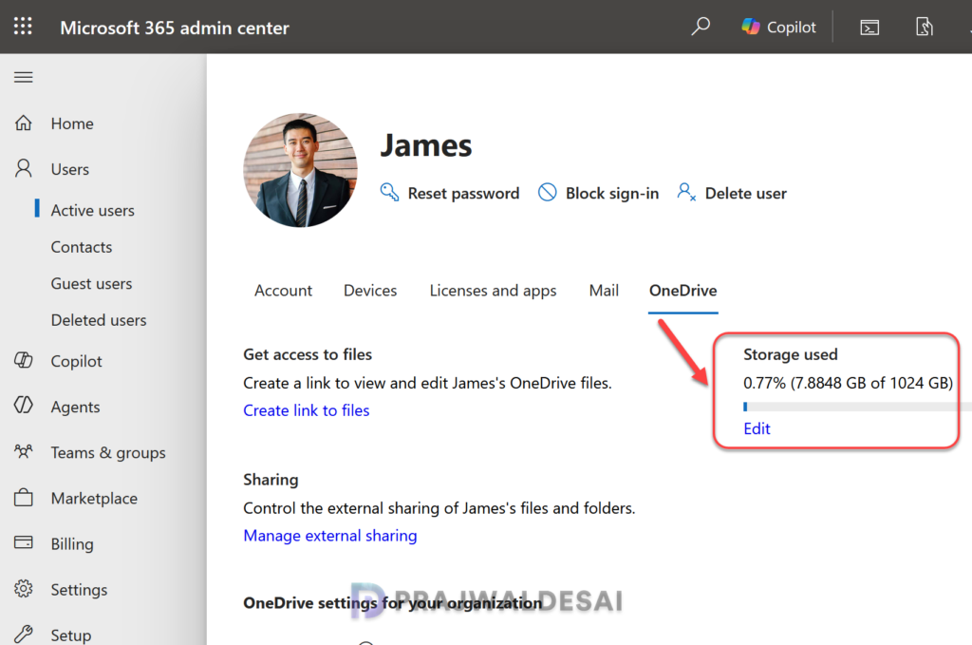Click the search magnifier icon in header

[701, 27]
